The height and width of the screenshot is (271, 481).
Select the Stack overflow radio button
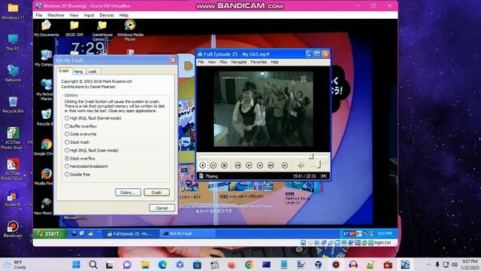pos(80,158)
